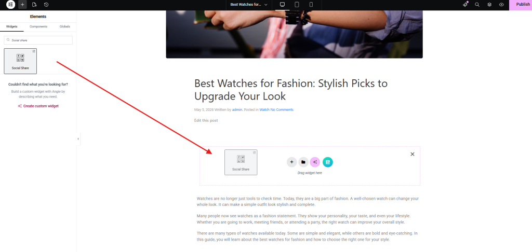Close the drag widget area with the X
The image size is (532, 252).
pos(412,154)
